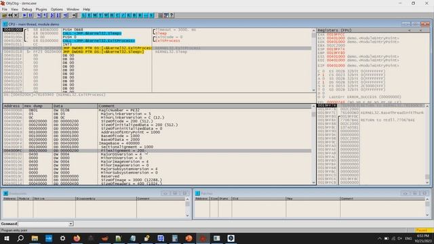
Task: Click the Open file toolbar icon
Action: coord(4,15)
